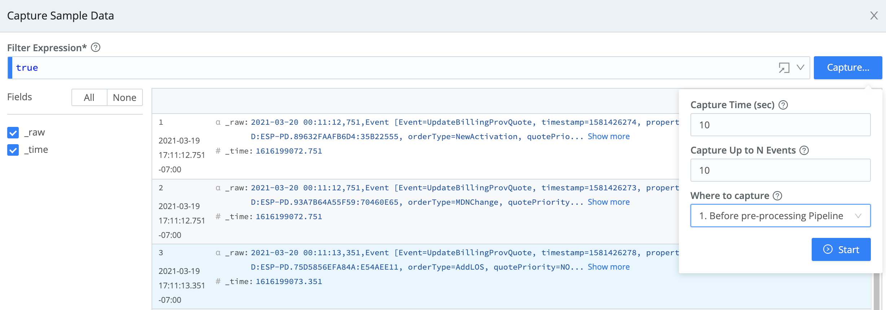886x310 pixels.
Task: Click string type icon on event 3 _raw
Action: click(x=218, y=253)
